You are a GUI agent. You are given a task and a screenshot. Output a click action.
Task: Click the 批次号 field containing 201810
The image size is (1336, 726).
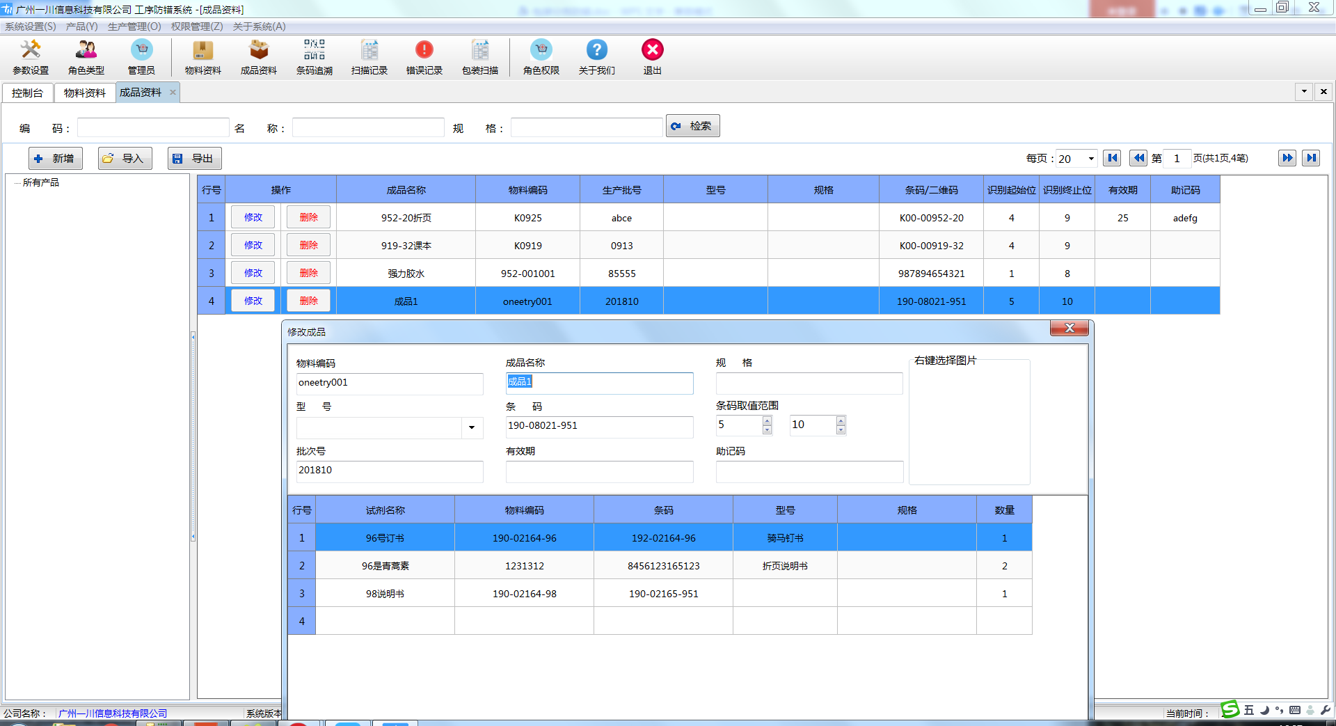tap(390, 471)
